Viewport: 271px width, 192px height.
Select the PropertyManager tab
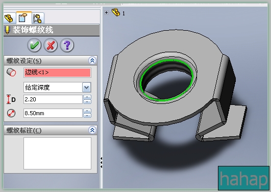click(x=23, y=18)
